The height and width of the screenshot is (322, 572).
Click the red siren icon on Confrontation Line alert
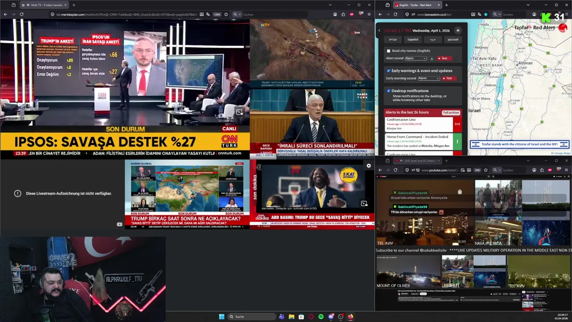457,124
